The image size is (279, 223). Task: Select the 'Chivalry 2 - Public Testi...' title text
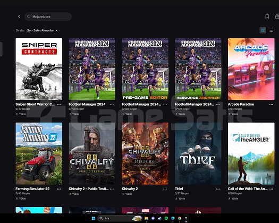(89, 189)
